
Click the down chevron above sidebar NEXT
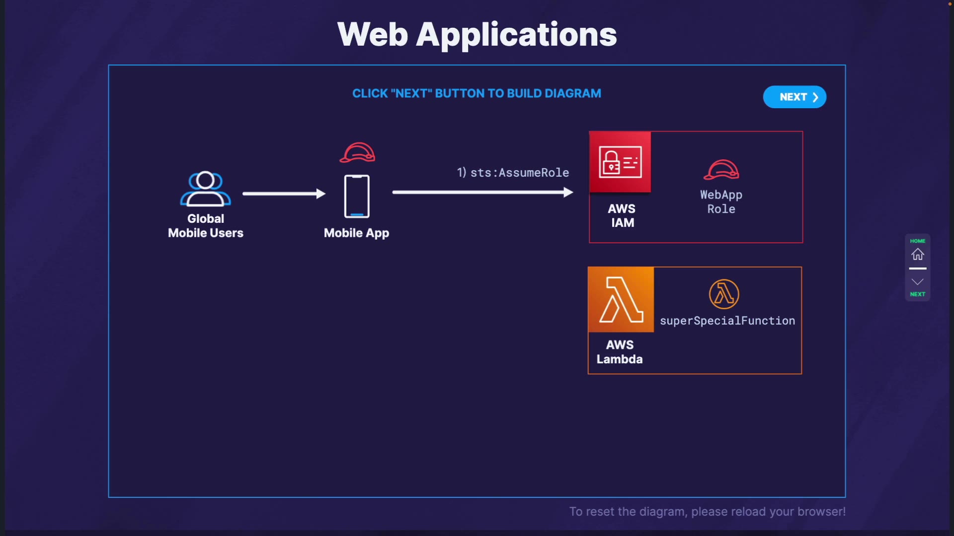917,282
